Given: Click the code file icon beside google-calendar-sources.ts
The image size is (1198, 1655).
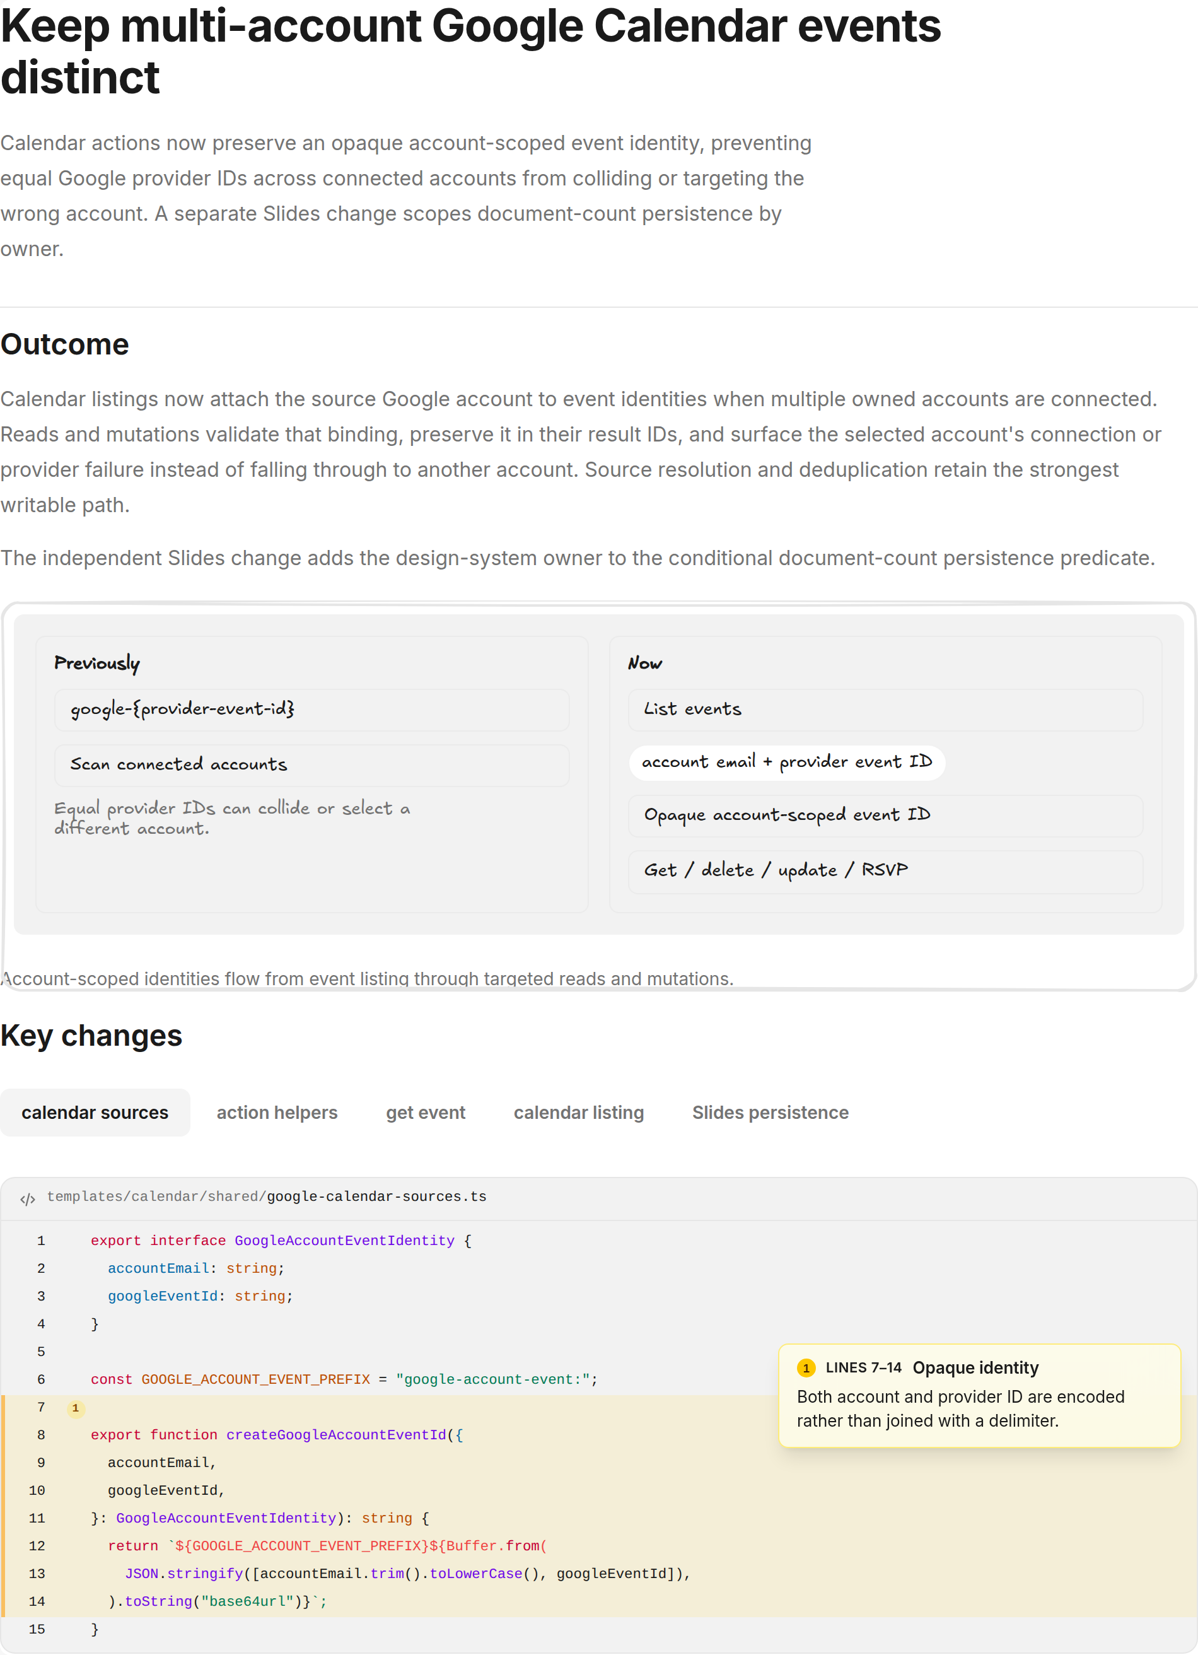Looking at the screenshot, I should point(28,1198).
